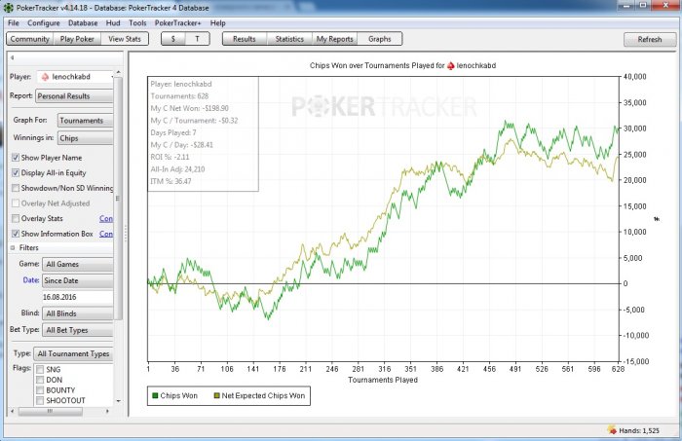Switch to the Statistics view
This screenshot has width=682, height=441.
pos(289,39)
